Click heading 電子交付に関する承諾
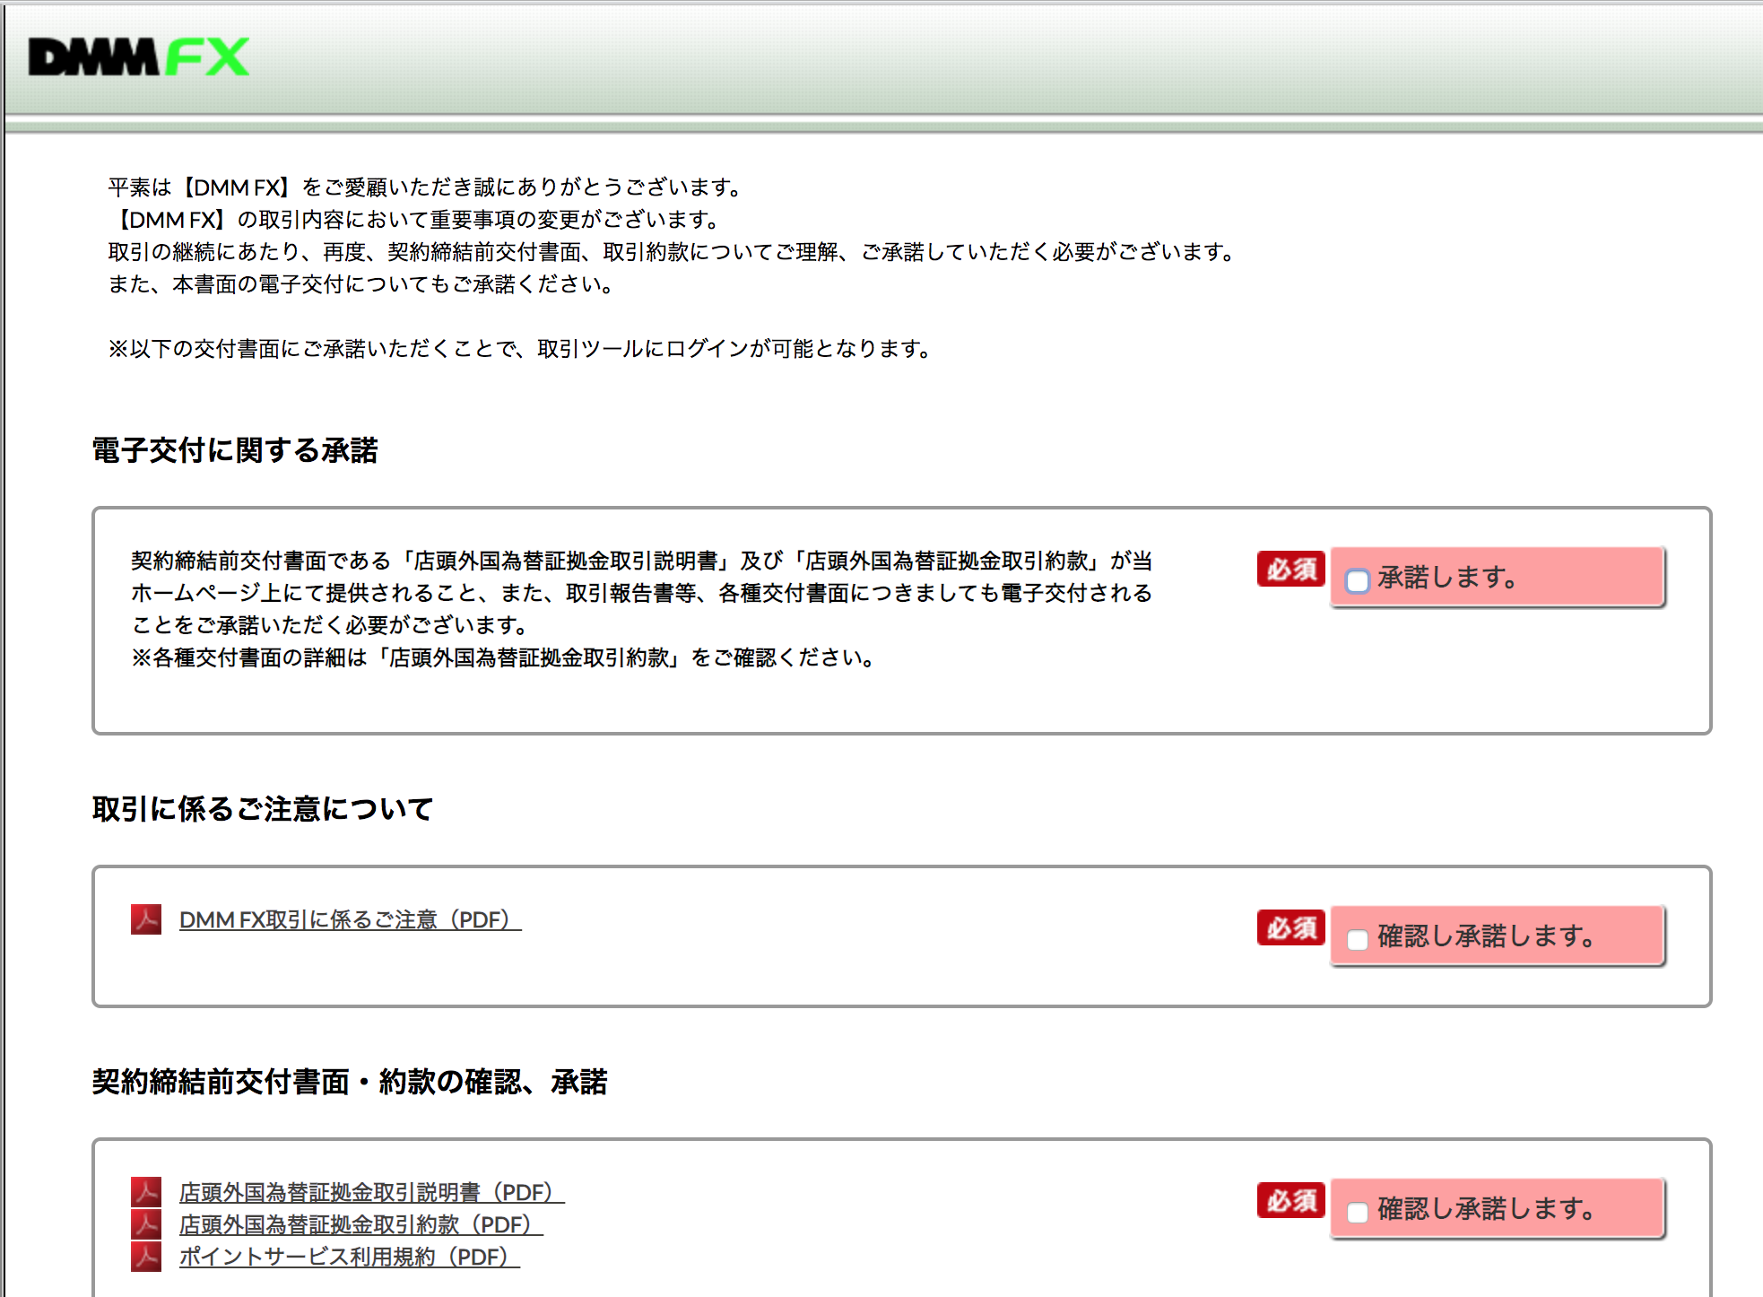 [x=235, y=450]
